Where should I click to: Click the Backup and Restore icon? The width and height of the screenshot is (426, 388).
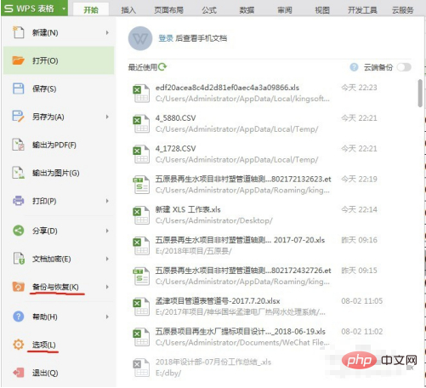coord(19,287)
